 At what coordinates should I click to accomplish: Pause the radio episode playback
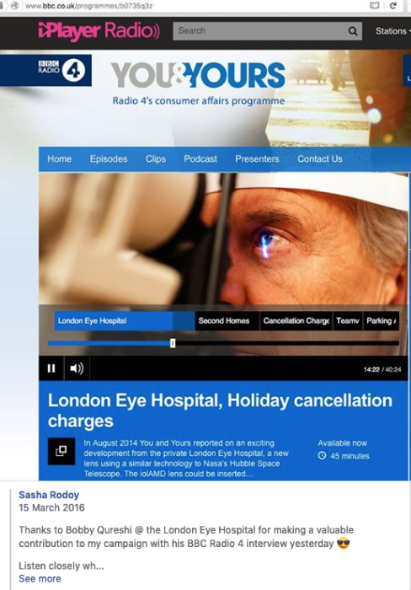[x=51, y=368]
